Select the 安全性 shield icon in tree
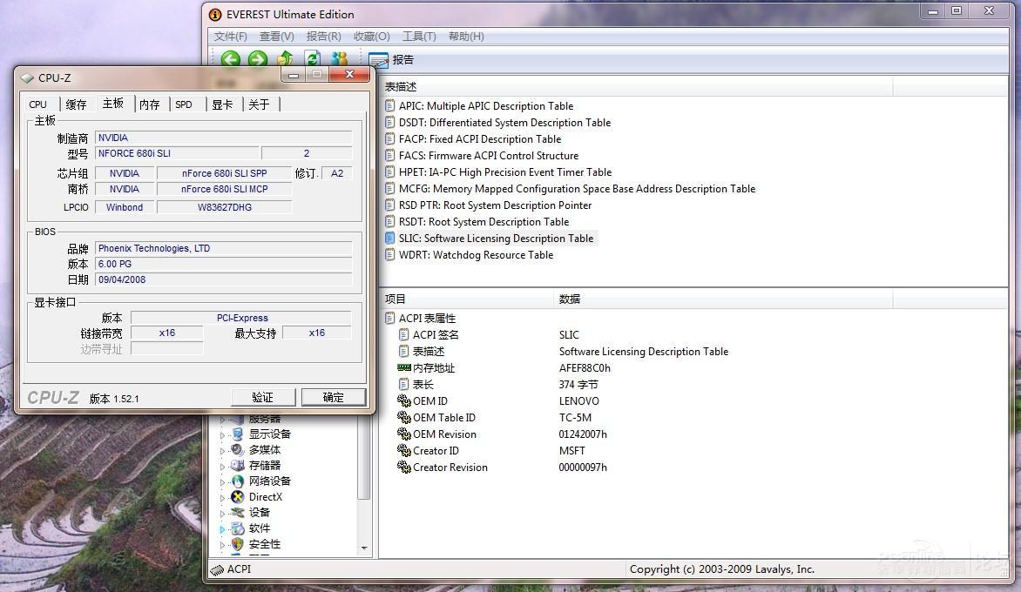The width and height of the screenshot is (1021, 592). (x=238, y=544)
